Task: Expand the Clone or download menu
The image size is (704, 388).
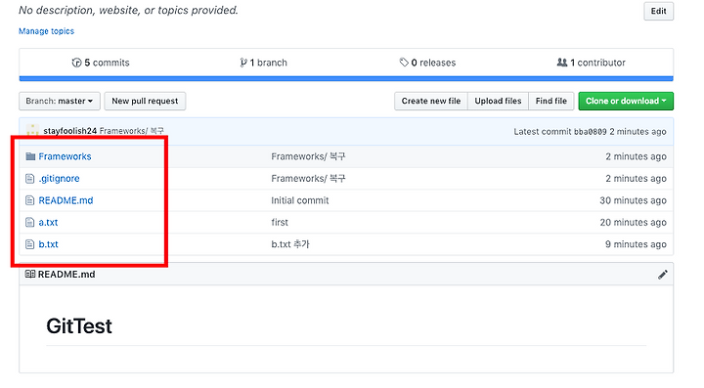Action: pyautogui.click(x=626, y=101)
